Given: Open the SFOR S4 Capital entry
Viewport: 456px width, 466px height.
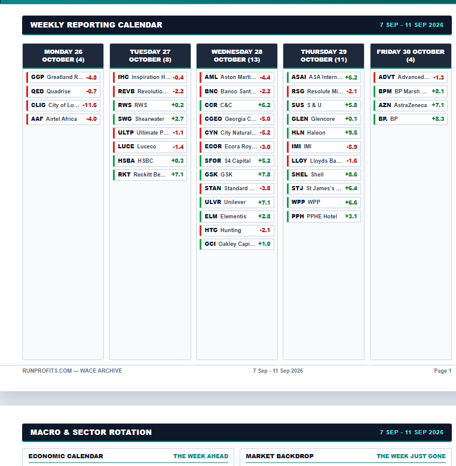Looking at the screenshot, I should (x=237, y=161).
